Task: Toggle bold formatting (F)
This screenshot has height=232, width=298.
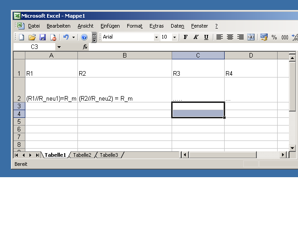Action: point(186,37)
